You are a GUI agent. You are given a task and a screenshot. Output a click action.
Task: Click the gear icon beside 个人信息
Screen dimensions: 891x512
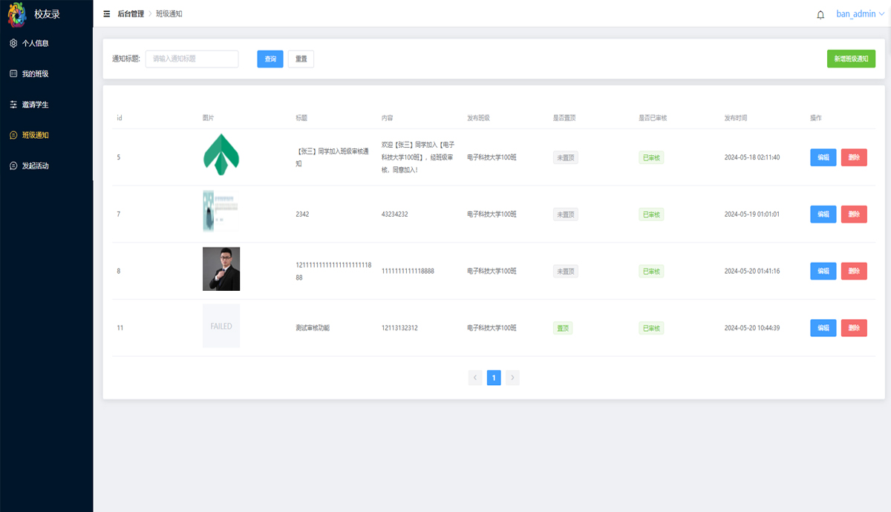[x=13, y=43]
